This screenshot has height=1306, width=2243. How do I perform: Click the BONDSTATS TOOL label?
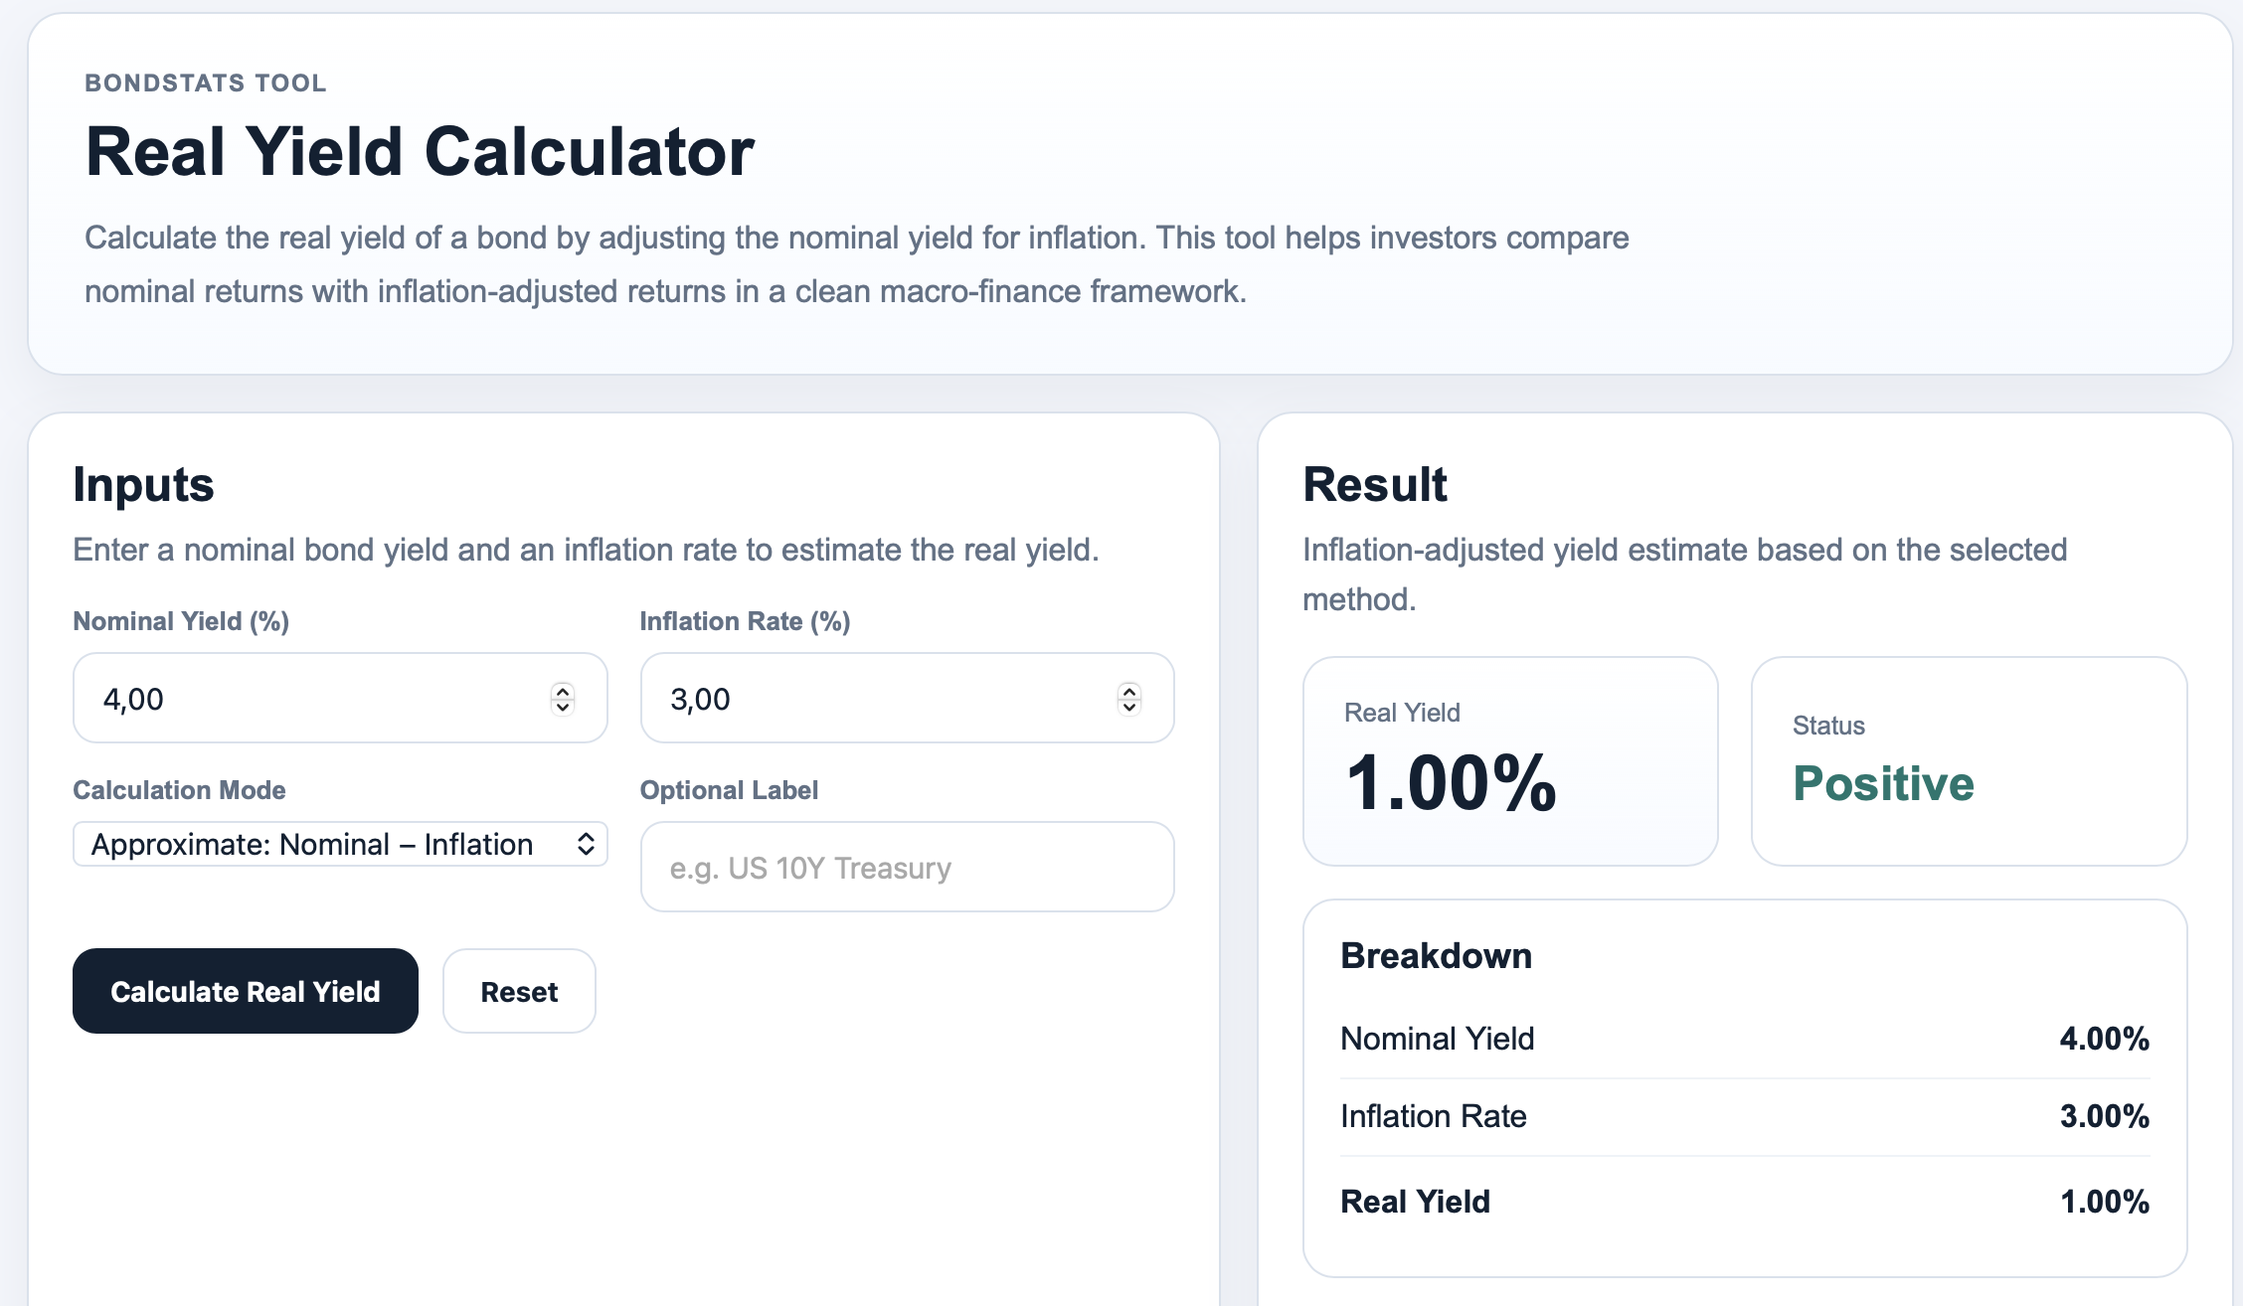click(205, 82)
